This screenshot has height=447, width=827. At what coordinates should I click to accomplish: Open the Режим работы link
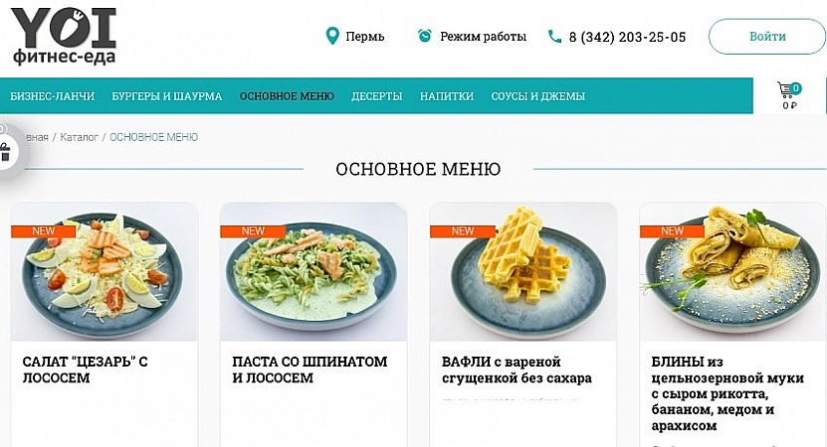[483, 37]
